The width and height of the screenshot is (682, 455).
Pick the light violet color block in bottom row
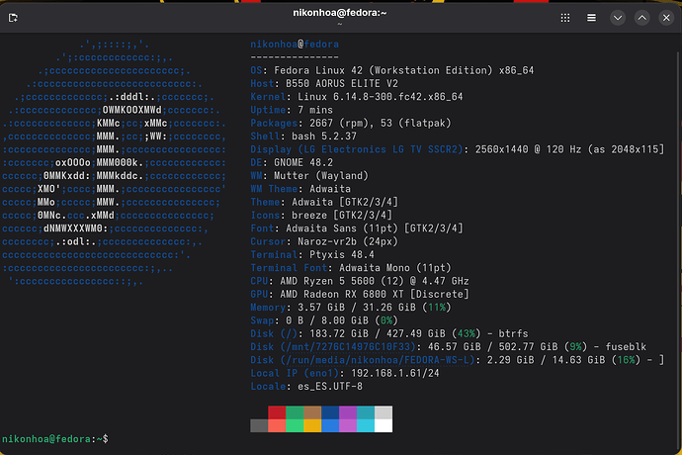[348, 426]
